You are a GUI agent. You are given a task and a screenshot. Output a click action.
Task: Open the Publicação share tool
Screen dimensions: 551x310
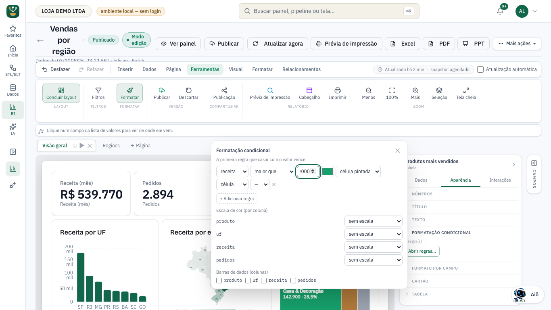click(224, 93)
